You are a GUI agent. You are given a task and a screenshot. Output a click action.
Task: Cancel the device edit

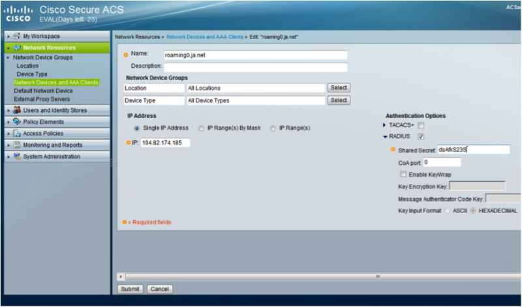160,289
